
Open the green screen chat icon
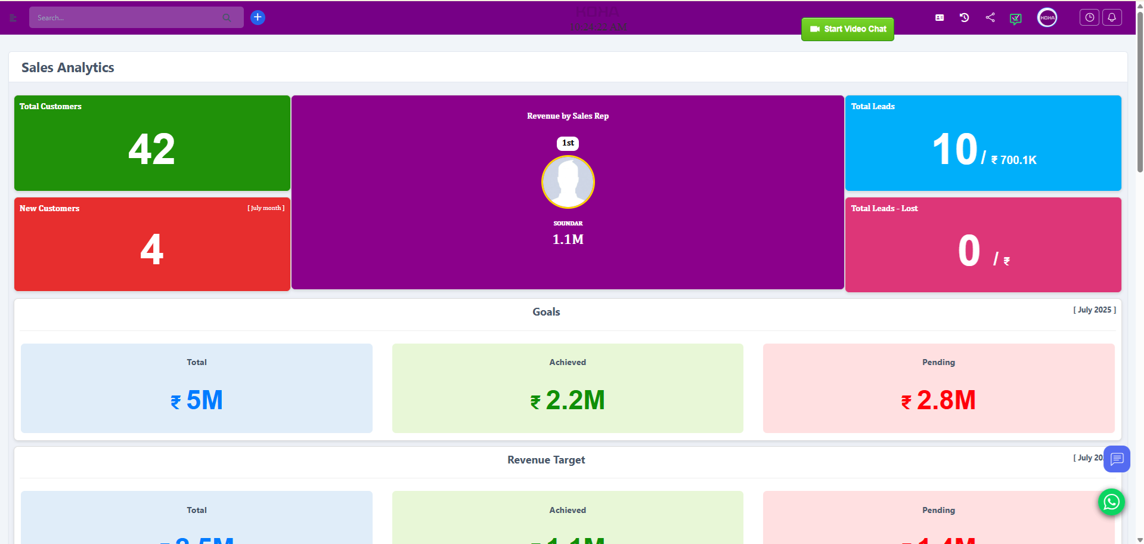(x=1016, y=19)
